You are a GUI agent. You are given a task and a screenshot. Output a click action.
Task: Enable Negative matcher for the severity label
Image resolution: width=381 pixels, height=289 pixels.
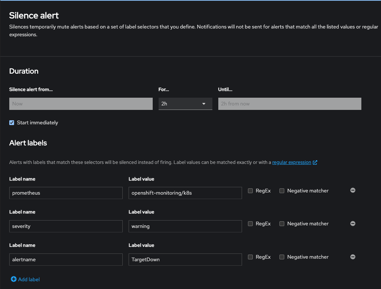pyautogui.click(x=282, y=224)
